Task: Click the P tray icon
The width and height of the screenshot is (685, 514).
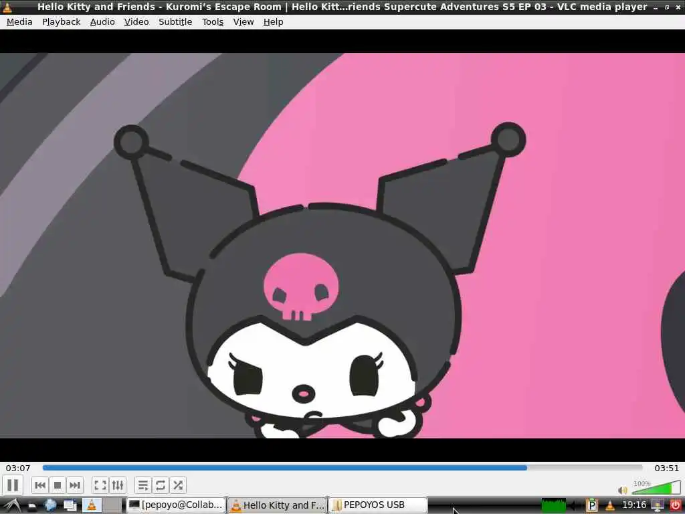Action: pyautogui.click(x=591, y=505)
